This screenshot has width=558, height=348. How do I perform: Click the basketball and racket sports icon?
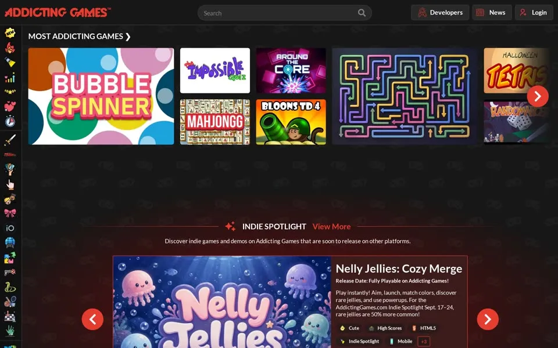tap(10, 302)
